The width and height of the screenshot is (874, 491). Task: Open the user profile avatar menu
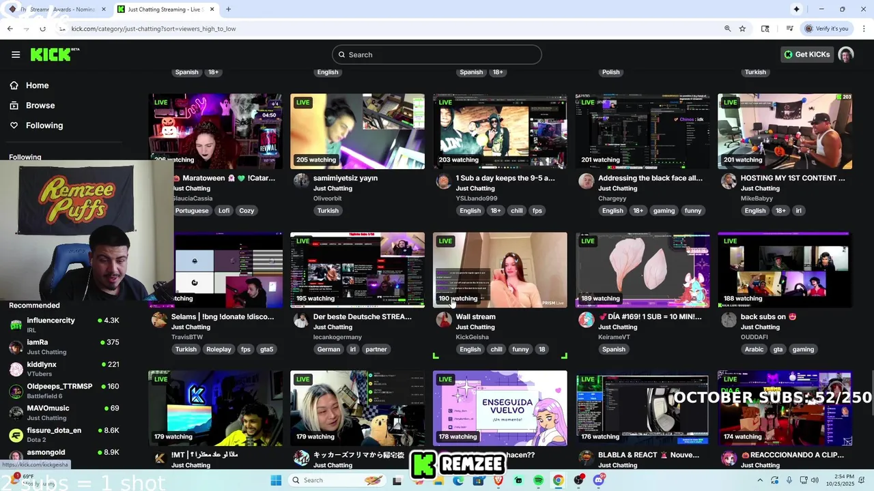pos(846,55)
